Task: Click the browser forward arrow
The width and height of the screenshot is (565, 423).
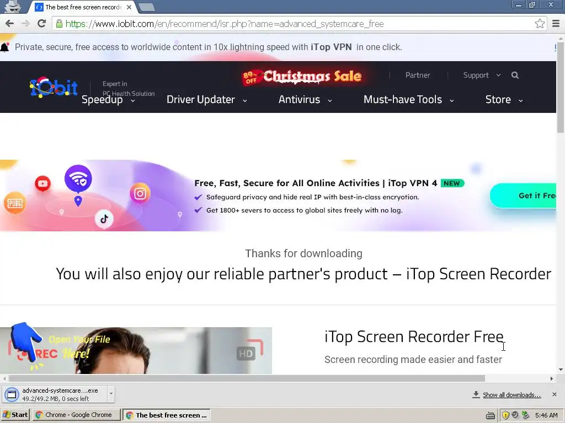Action: click(25, 24)
